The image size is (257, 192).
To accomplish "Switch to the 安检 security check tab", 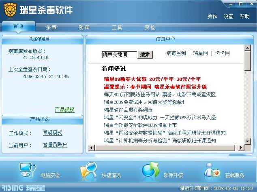I will point(150,27).
